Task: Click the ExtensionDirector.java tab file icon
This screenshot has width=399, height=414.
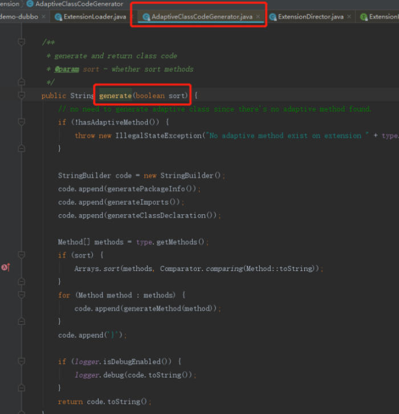Action: [272, 17]
